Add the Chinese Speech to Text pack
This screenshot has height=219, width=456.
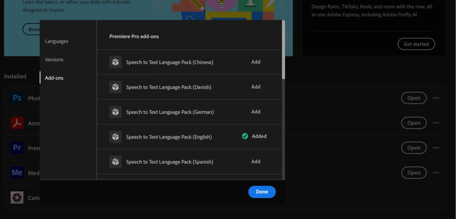click(256, 62)
